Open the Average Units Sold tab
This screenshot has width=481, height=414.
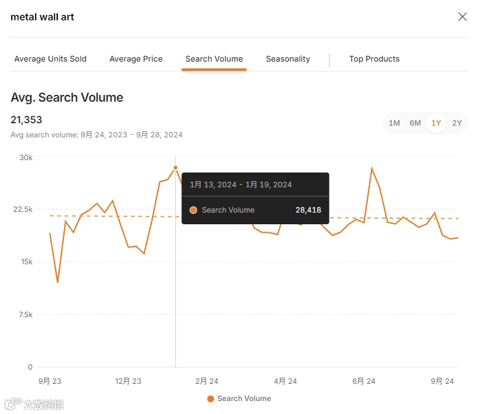click(50, 59)
